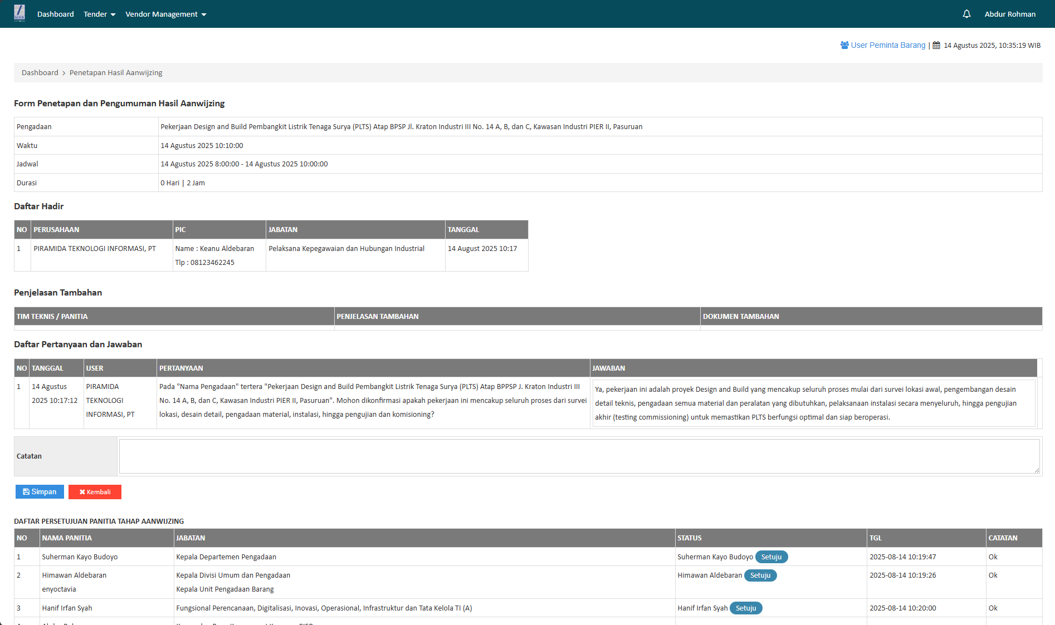Image resolution: width=1055 pixels, height=625 pixels.
Task: Open the Dashboard menu item
Action: tap(56, 14)
